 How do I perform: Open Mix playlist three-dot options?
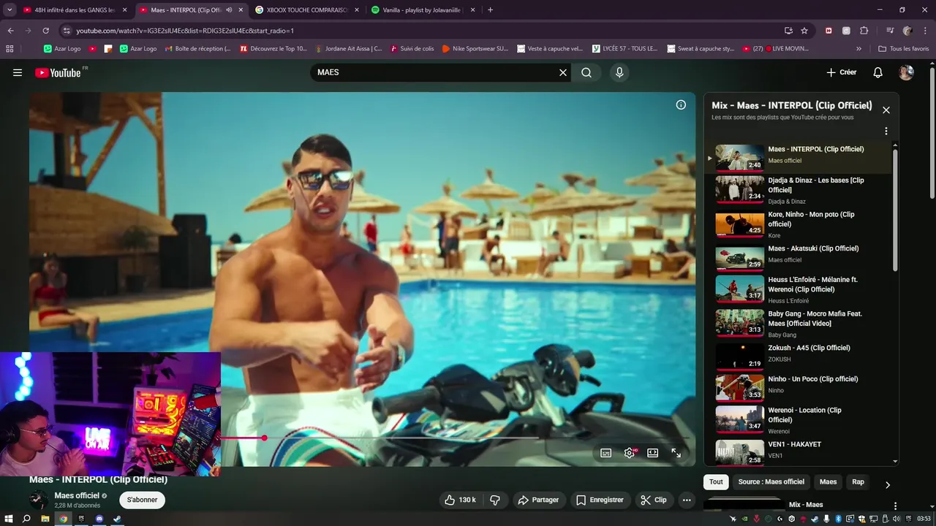[x=886, y=131]
